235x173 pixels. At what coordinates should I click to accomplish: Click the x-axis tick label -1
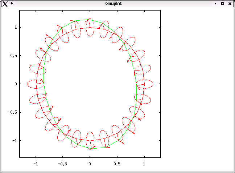coord(36,164)
